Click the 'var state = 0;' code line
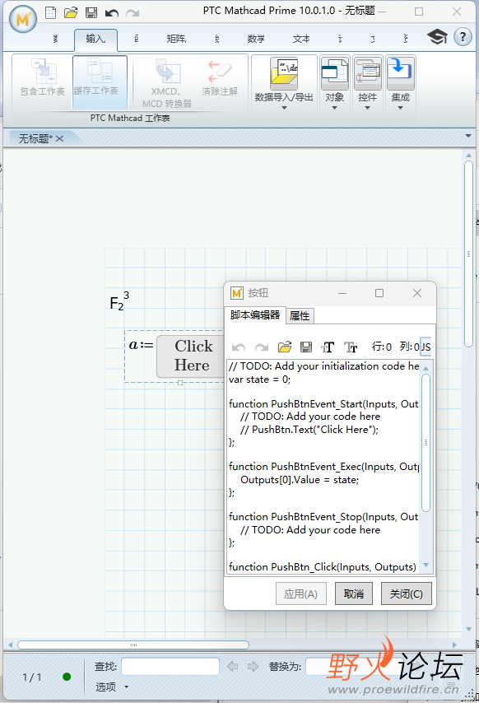The width and height of the screenshot is (479, 703). pos(259,379)
